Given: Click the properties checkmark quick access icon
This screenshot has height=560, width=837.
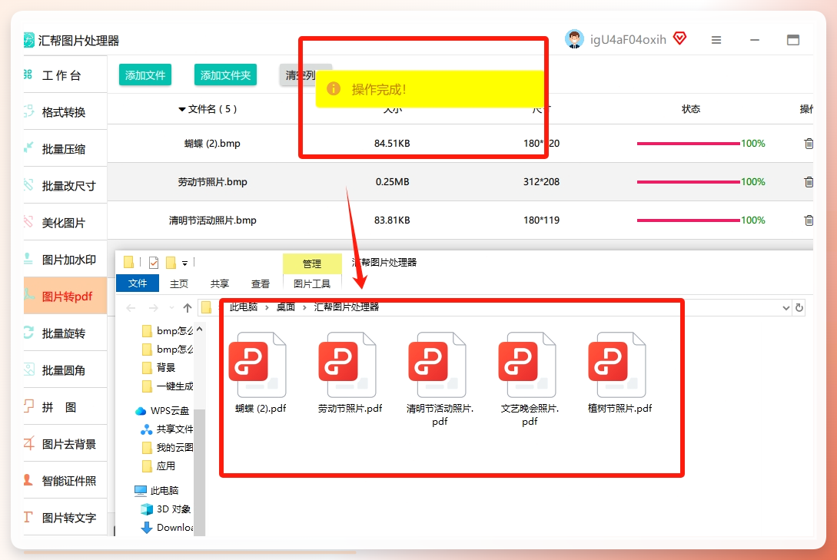Looking at the screenshot, I should click(154, 263).
